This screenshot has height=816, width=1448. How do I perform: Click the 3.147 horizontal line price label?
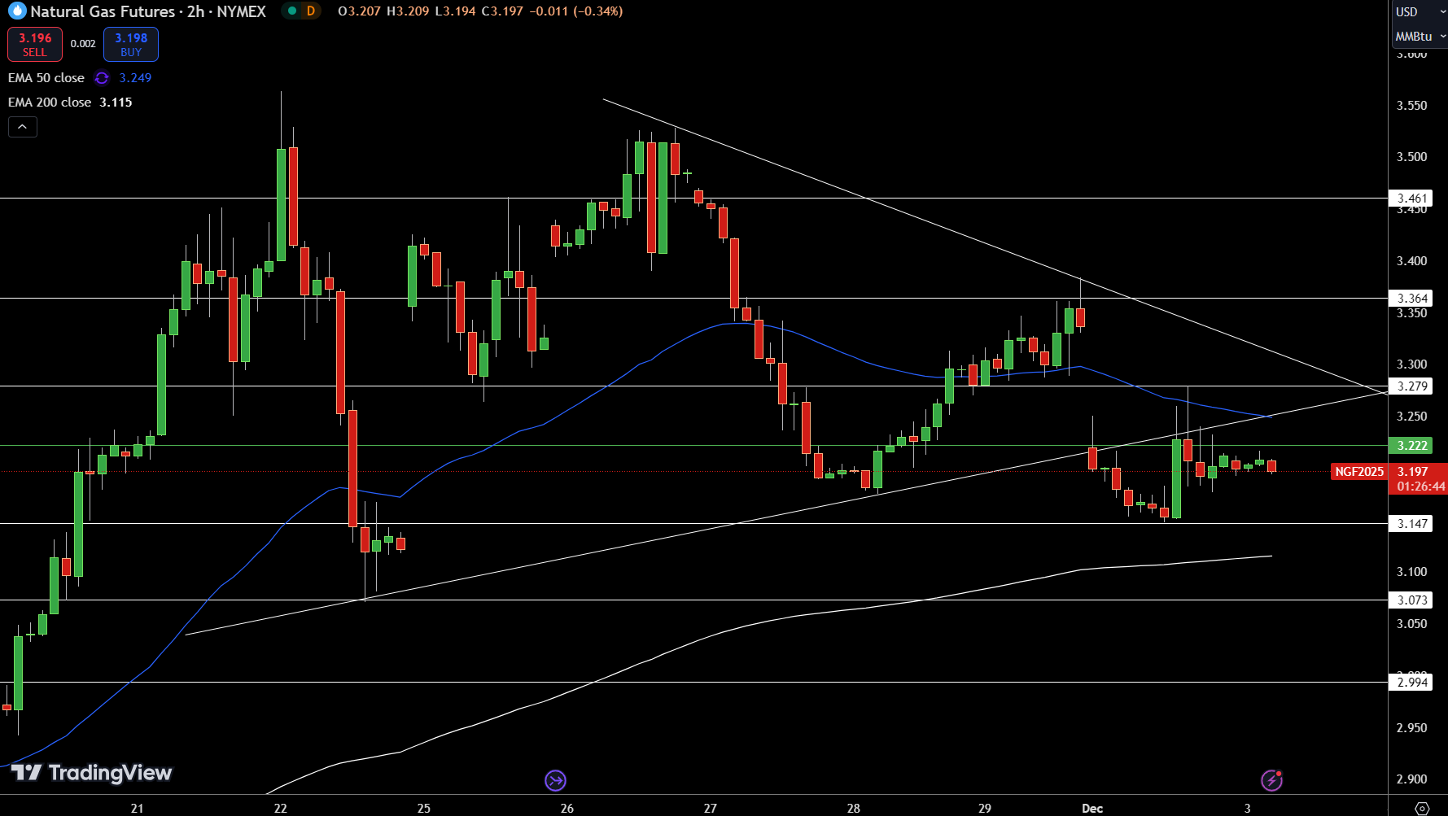[1412, 524]
